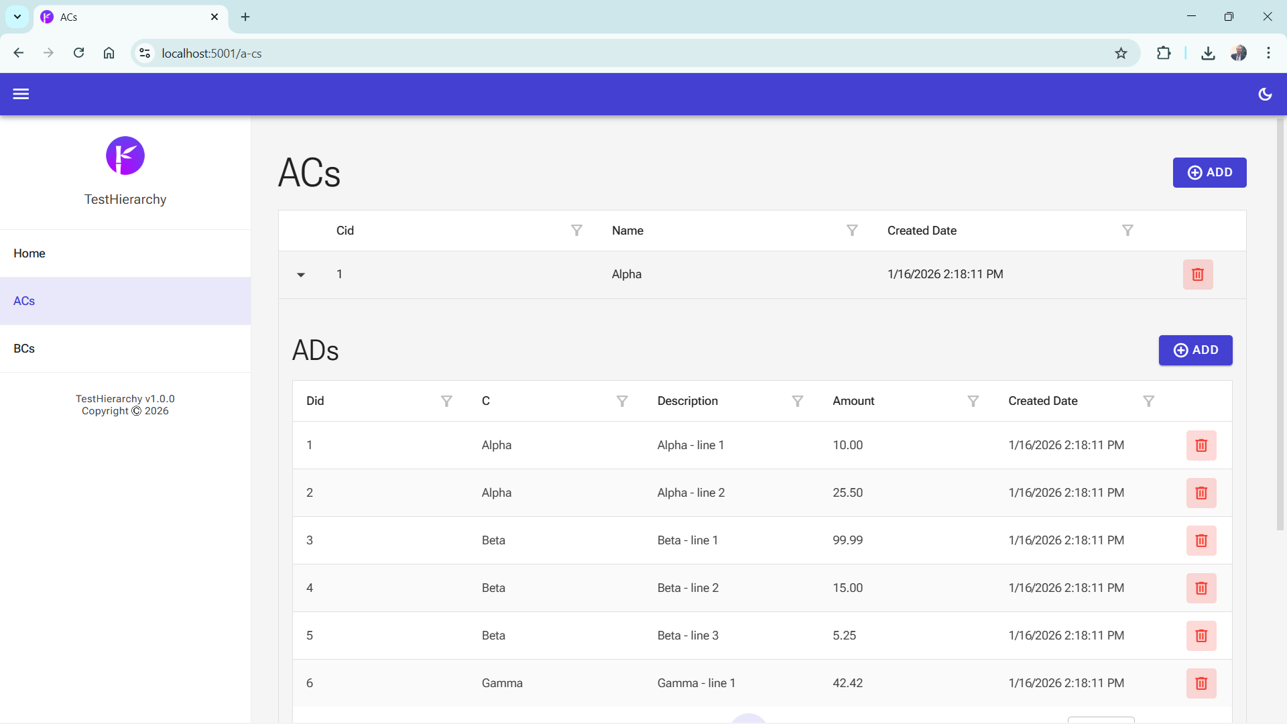The image size is (1287, 724).
Task: Remove the Beta - line 3 entry
Action: (x=1201, y=636)
